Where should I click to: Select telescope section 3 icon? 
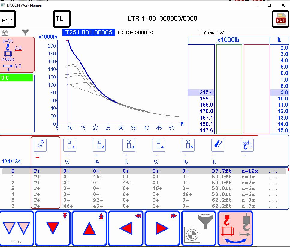129,145
